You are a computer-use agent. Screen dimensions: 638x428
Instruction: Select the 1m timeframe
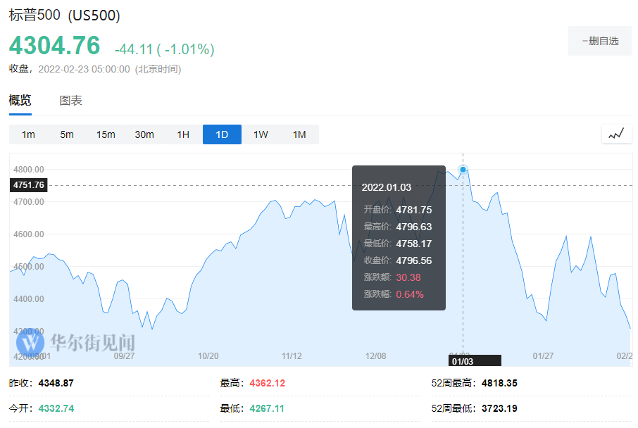(x=28, y=134)
